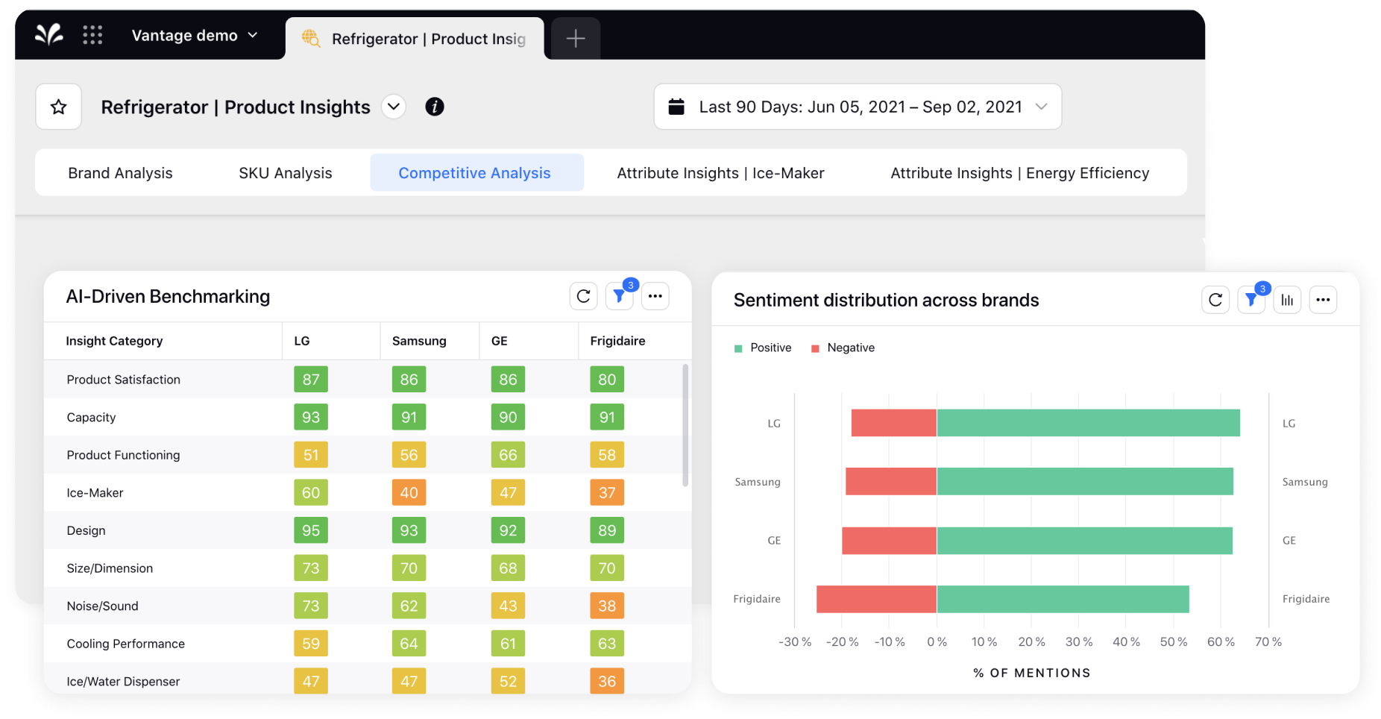Click LG Design score 95
Screen dimensions: 1381x719
click(311, 530)
